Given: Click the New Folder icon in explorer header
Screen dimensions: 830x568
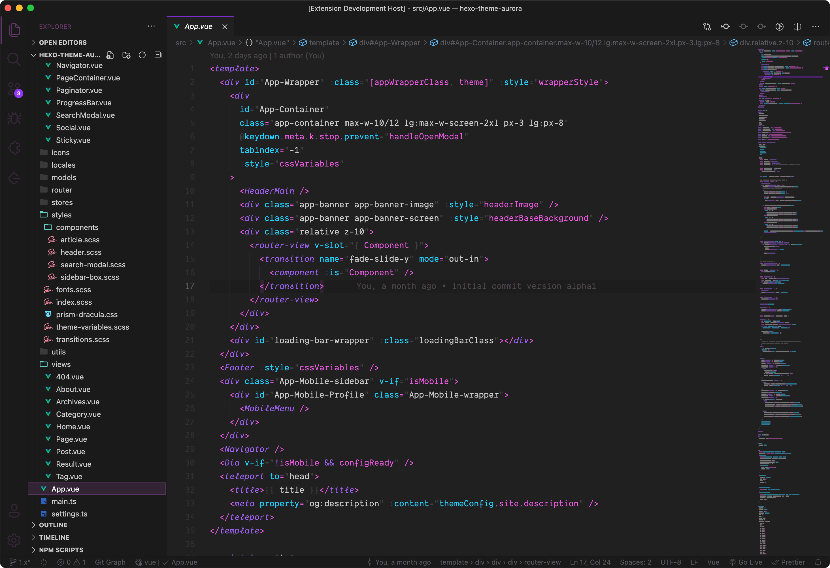Looking at the screenshot, I should 126,55.
